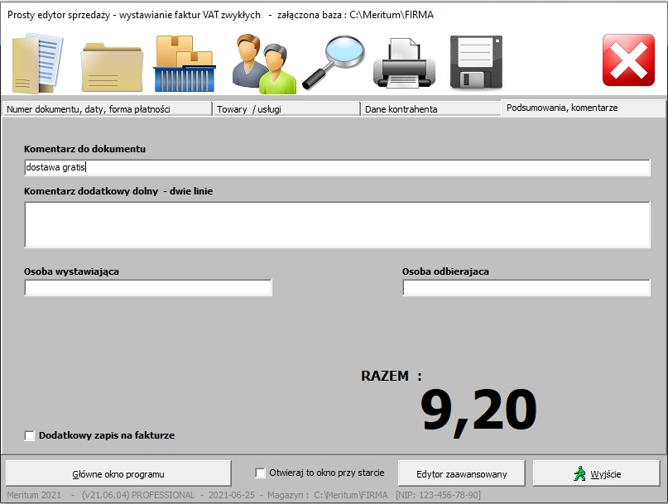Switch to Numer dokumentu, daty, forma płatności tab
The image size is (668, 504).
106,109
